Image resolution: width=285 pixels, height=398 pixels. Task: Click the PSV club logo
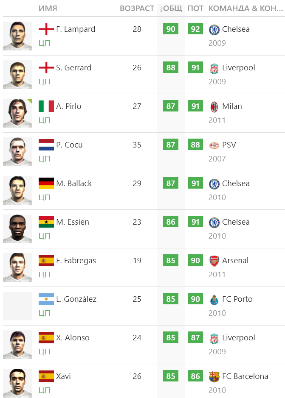tap(214, 145)
